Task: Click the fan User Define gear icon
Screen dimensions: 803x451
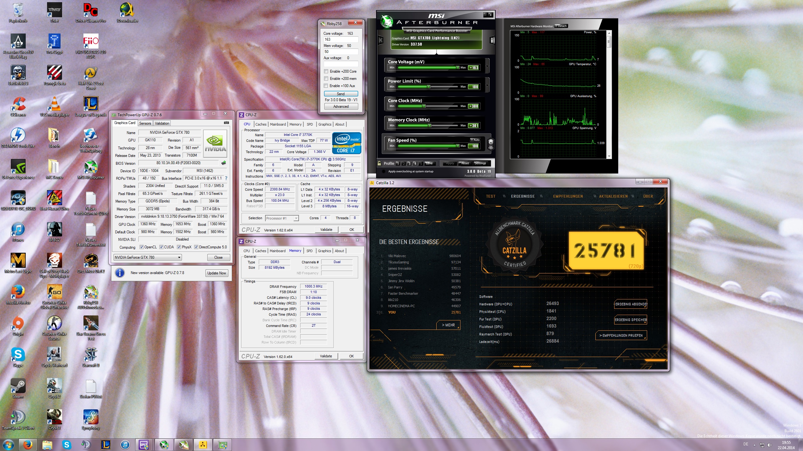Action: [x=491, y=143]
